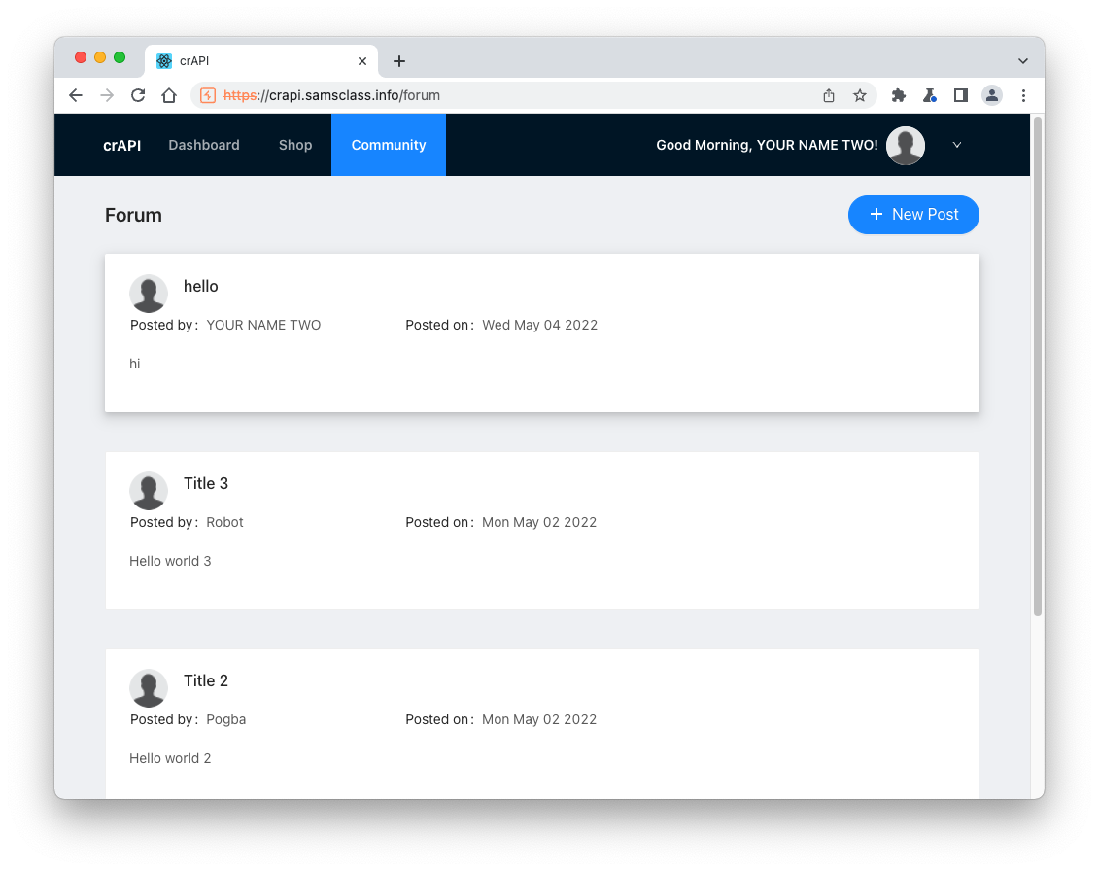The width and height of the screenshot is (1099, 871).
Task: Click the avatar on the hello post
Action: 149,294
